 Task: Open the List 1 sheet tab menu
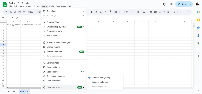pyautogui.click(x=28, y=91)
